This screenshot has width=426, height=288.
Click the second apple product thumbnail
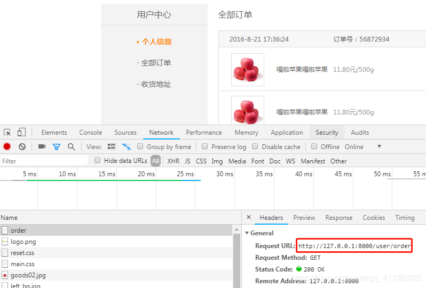coord(248,111)
